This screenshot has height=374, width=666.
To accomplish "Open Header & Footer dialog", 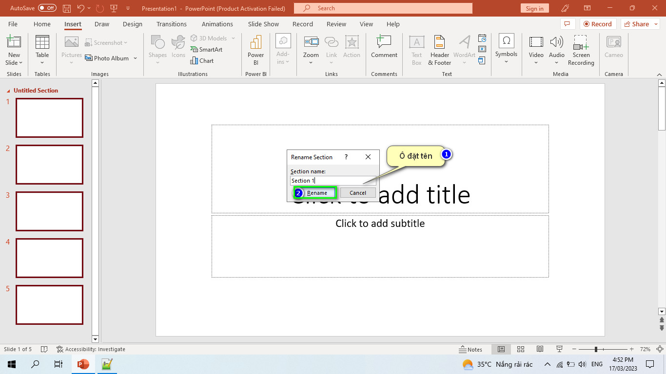I will (x=440, y=49).
